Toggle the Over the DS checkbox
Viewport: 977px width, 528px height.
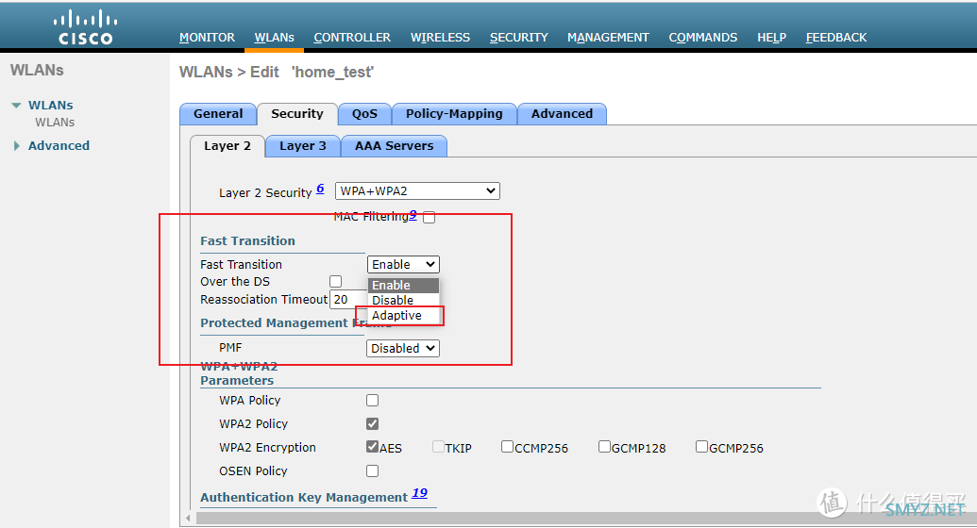[336, 281]
